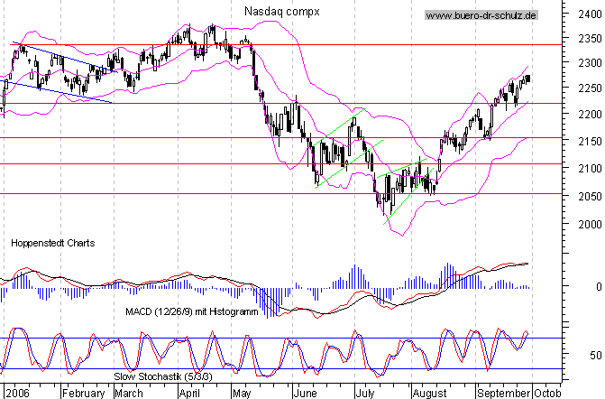Click the 2150 price axis value
The width and height of the screenshot is (605, 399).
(590, 142)
